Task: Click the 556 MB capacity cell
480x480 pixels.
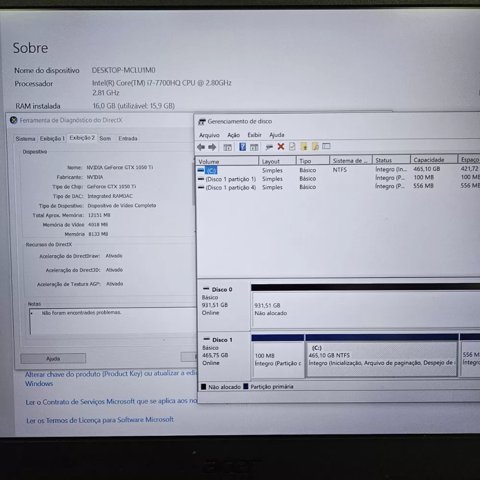Action: (x=423, y=186)
